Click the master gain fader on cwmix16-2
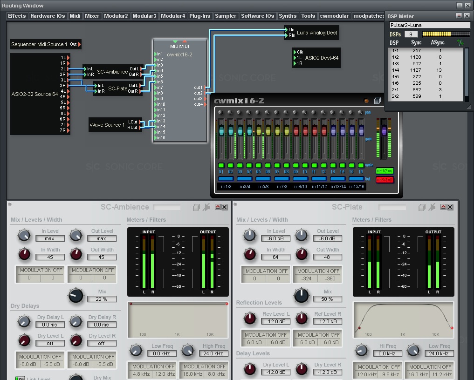The height and width of the screenshot is (380, 474). [x=384, y=131]
